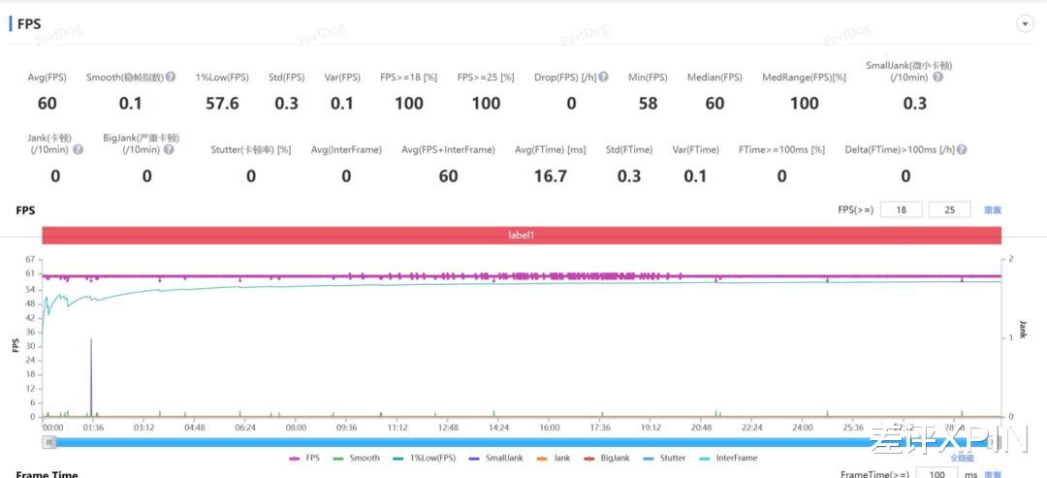Screen dimensions: 1047x478
Task: Click FPS threshold field showing 25
Action: [949, 209]
